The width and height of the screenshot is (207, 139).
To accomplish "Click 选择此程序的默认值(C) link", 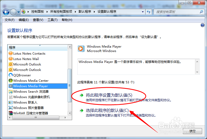I will click(x=107, y=111).
